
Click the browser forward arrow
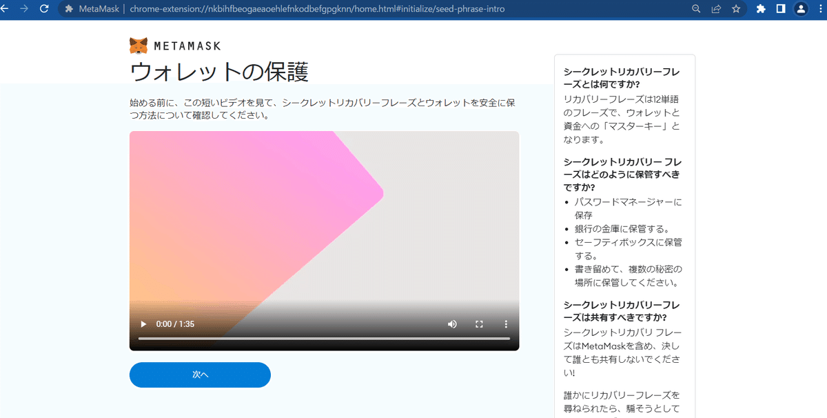point(24,9)
